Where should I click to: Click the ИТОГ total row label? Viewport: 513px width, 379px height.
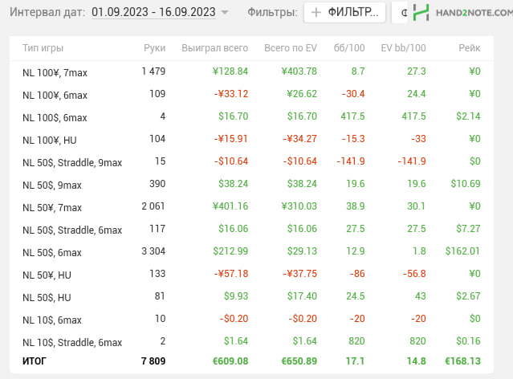tap(35, 361)
